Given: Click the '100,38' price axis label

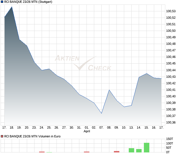Looking at the screenshot, I should [171, 109].
